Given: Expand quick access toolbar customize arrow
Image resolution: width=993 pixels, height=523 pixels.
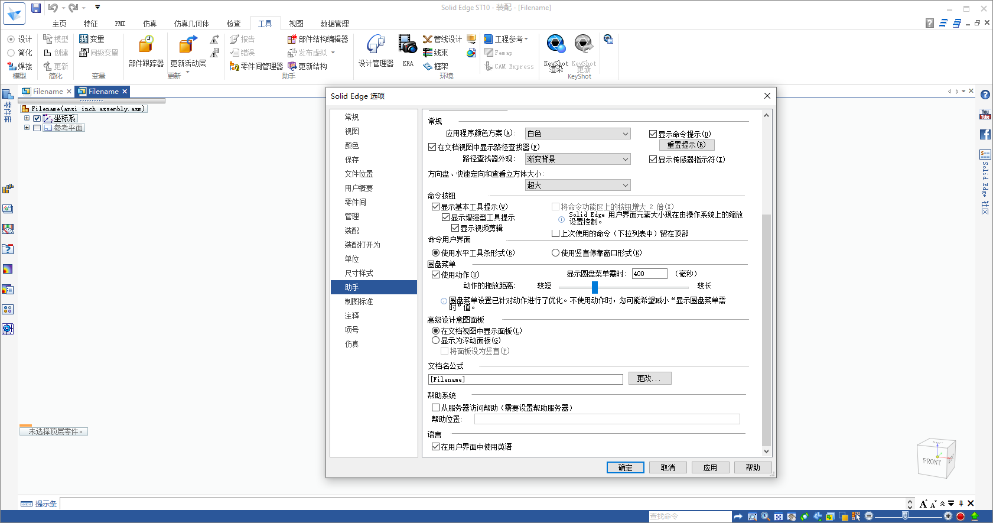Looking at the screenshot, I should pyautogui.click(x=97, y=8).
